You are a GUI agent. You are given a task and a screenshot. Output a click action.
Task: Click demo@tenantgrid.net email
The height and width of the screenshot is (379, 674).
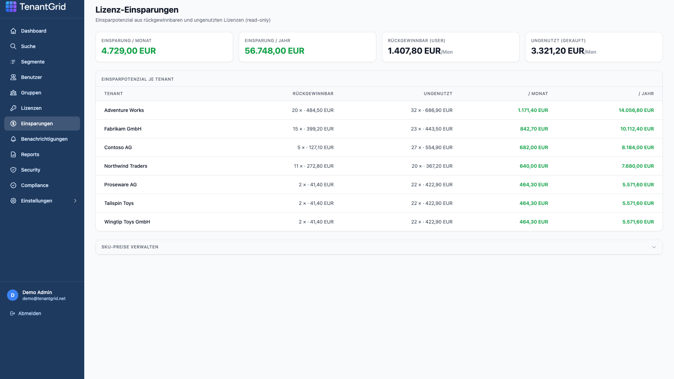[x=44, y=299]
